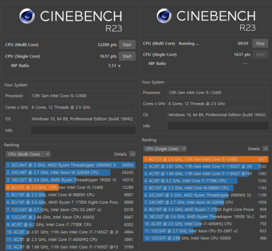Screen dimensions: 272x251
Task: Select Xeon W-3265M row scoring 24243
Action: tap(70, 172)
